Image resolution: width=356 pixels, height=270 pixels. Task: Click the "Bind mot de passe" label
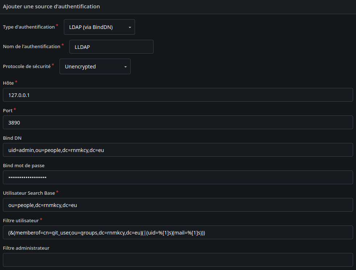click(24, 165)
